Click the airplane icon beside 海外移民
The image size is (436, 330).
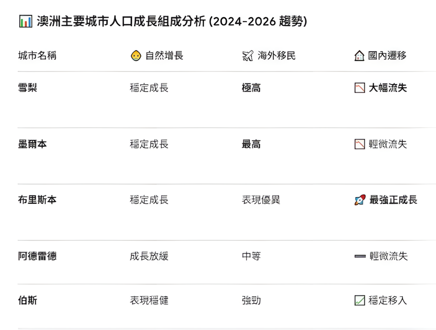[247, 56]
